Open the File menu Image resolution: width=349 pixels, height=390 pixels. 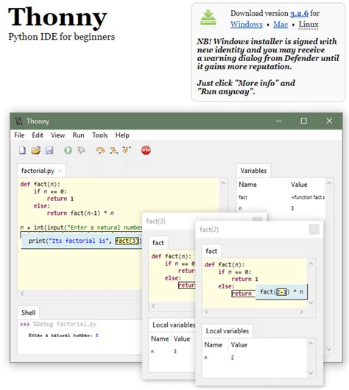pyautogui.click(x=19, y=135)
